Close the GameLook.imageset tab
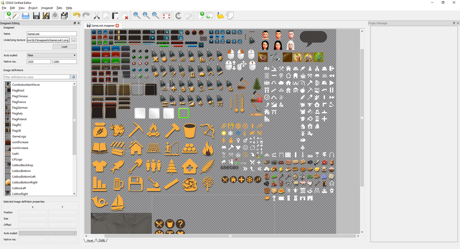The height and width of the screenshot is (249, 460). pos(117,25)
